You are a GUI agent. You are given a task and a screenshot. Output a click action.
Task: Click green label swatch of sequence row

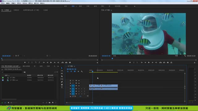[x=3, y=78]
